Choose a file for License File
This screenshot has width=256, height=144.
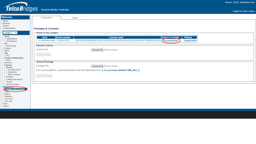pos(97,50)
